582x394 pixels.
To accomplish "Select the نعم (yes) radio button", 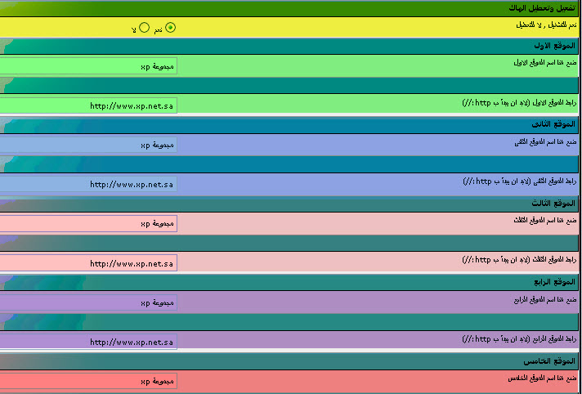I will [170, 27].
